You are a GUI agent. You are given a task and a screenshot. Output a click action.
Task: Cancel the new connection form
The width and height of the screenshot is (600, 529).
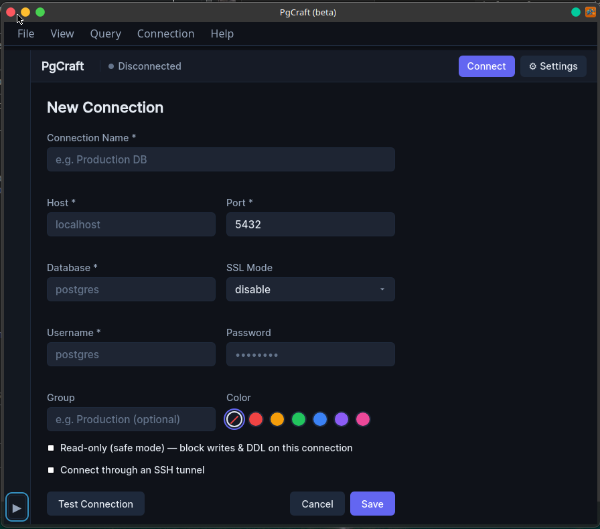[x=317, y=504]
